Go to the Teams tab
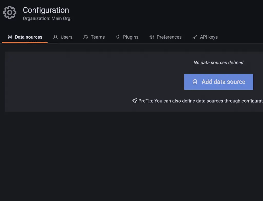Image resolution: width=263 pixels, height=201 pixels. 98,37
